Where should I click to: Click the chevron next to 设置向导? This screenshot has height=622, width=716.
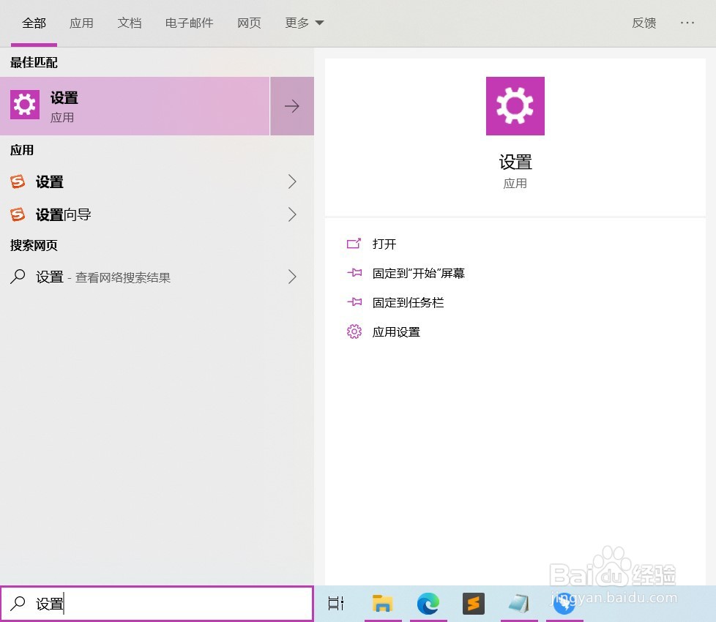(x=292, y=214)
